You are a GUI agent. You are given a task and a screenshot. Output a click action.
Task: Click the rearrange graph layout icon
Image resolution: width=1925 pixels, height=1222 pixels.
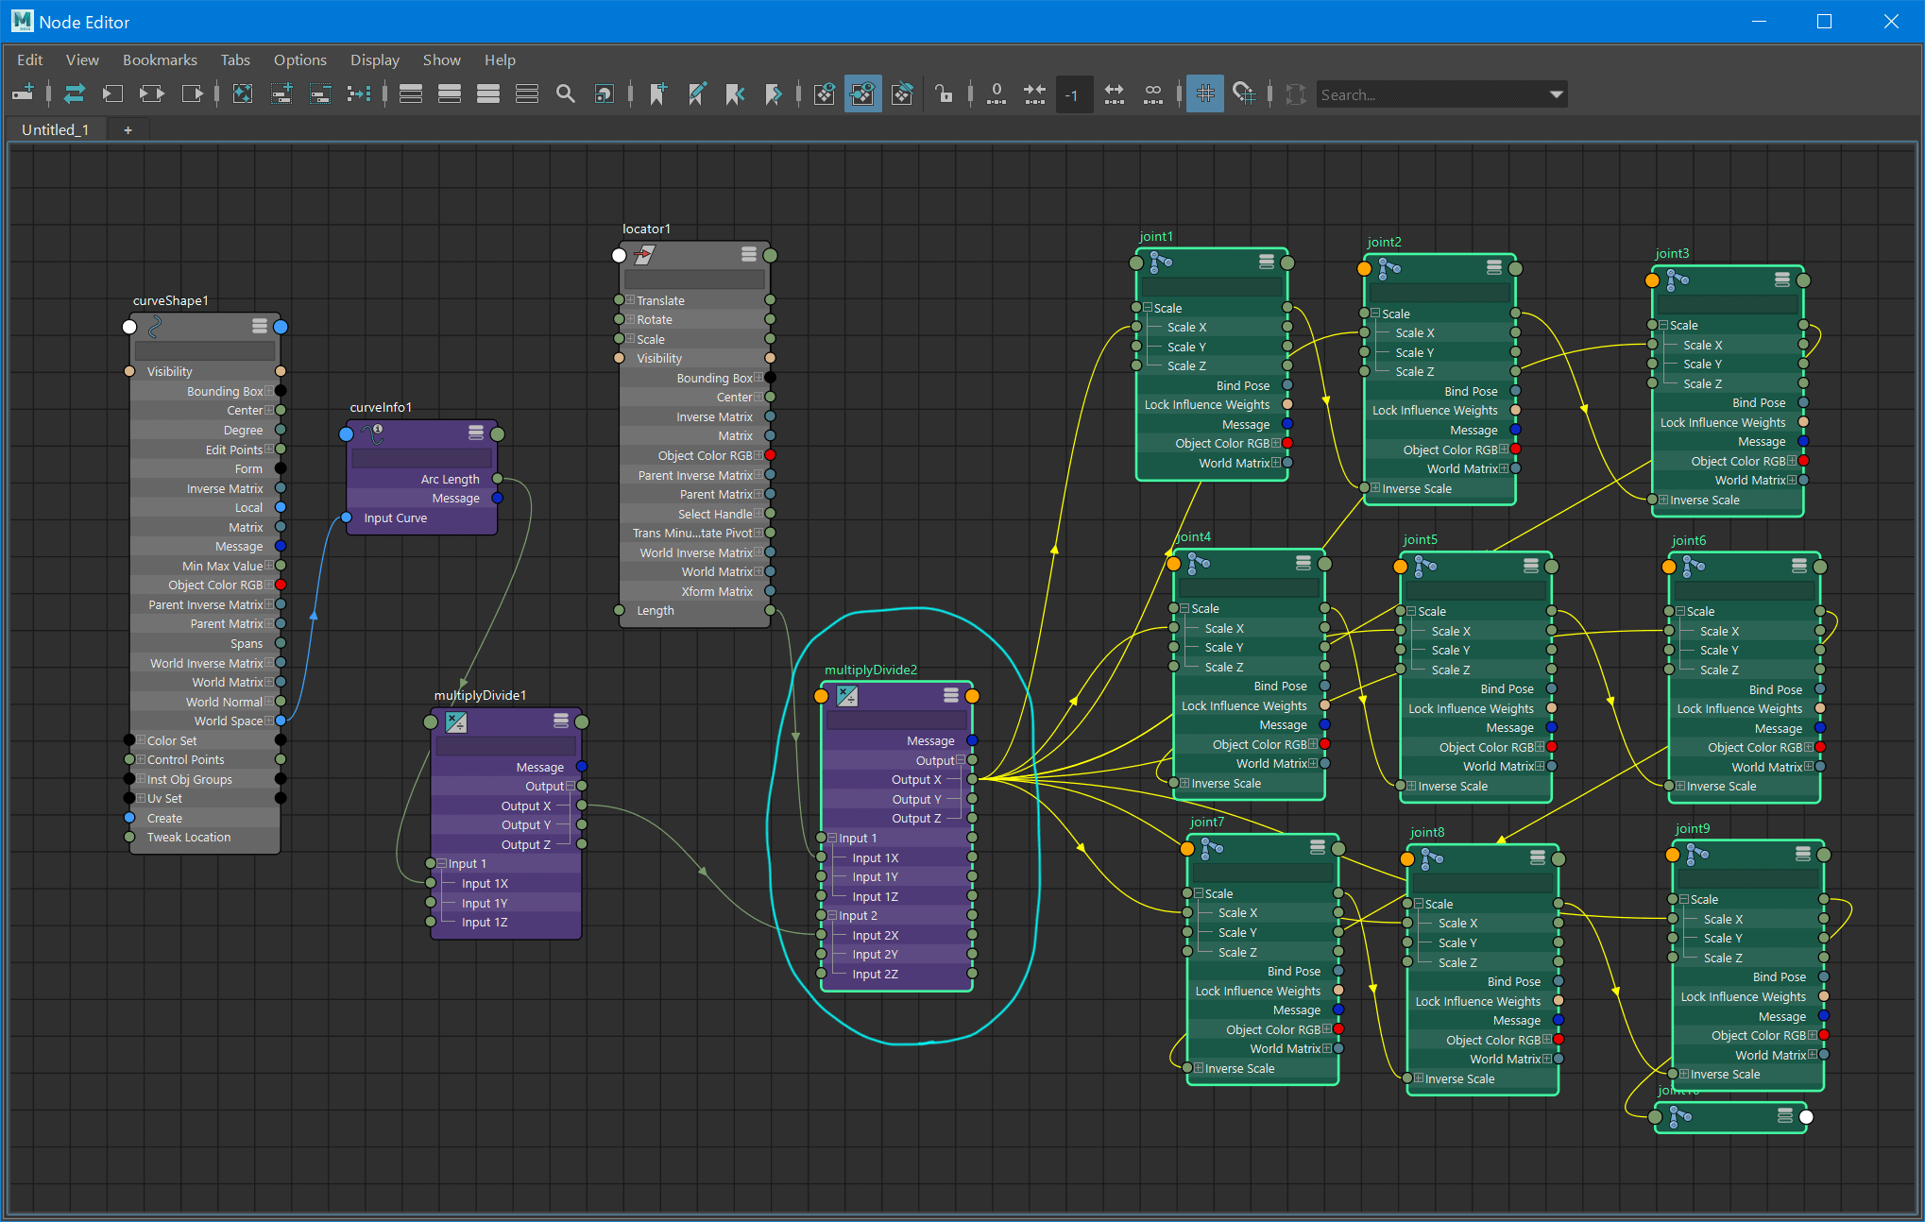tap(359, 93)
